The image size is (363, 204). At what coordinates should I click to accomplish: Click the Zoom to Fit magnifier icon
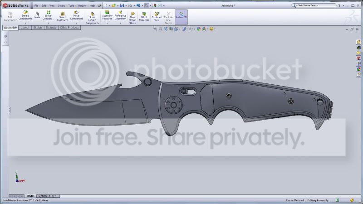(155, 29)
